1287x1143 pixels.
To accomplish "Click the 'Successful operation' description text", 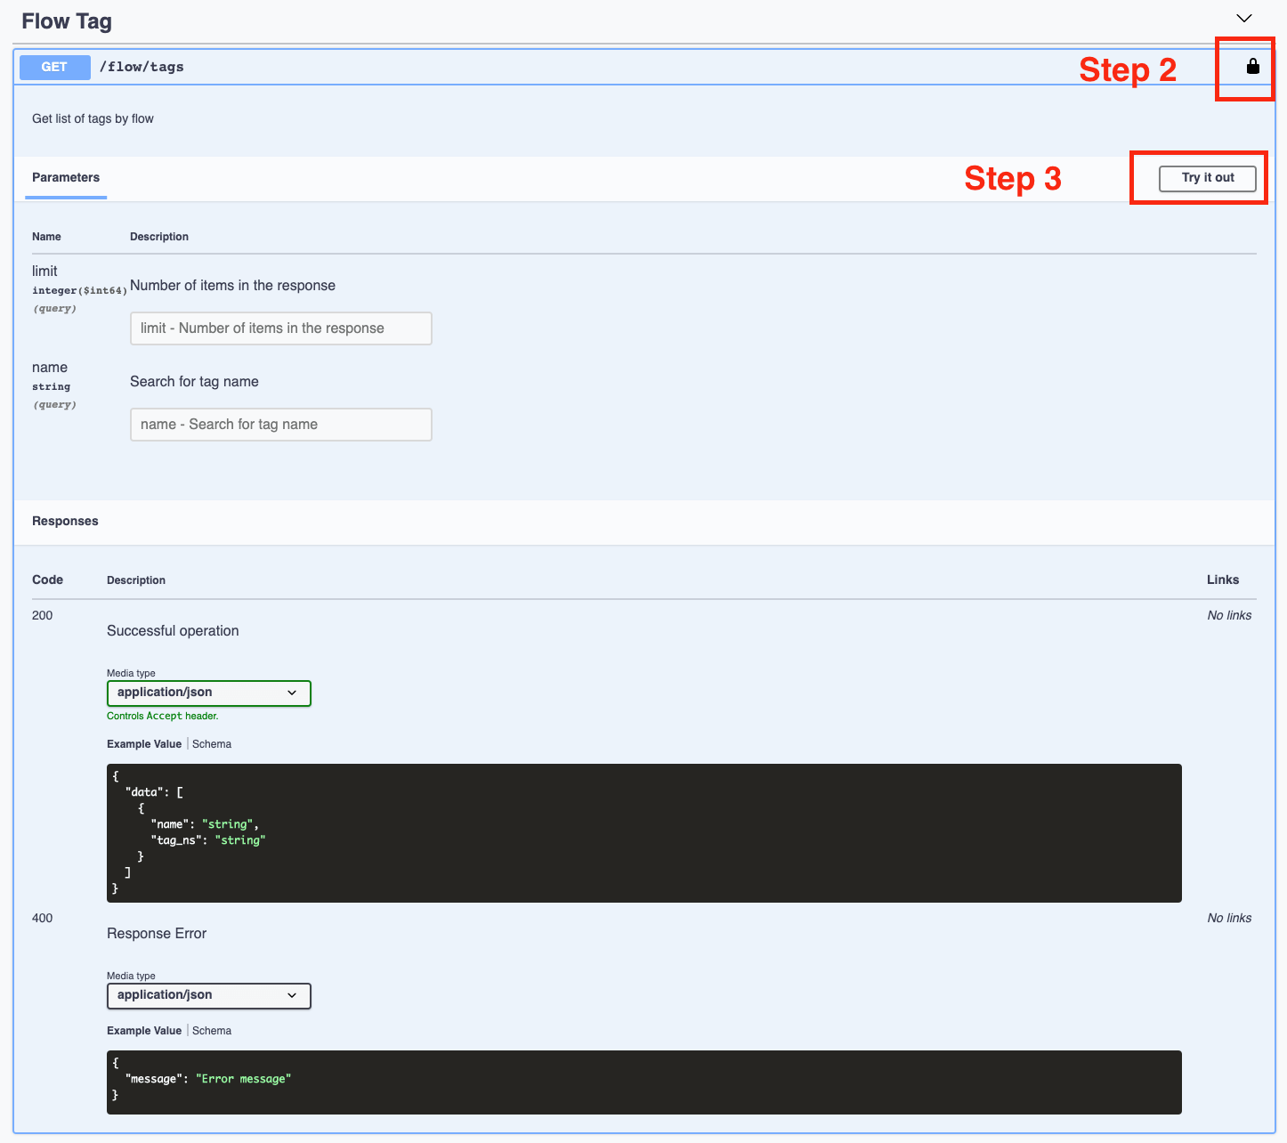I will click(173, 631).
